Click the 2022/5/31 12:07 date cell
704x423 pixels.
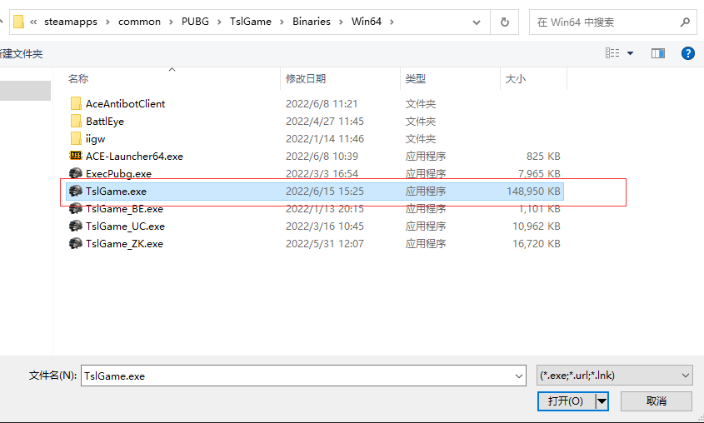325,244
